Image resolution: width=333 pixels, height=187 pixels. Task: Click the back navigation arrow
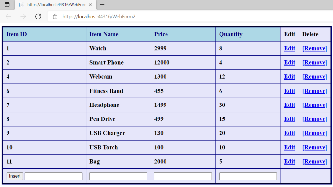tap(8, 17)
